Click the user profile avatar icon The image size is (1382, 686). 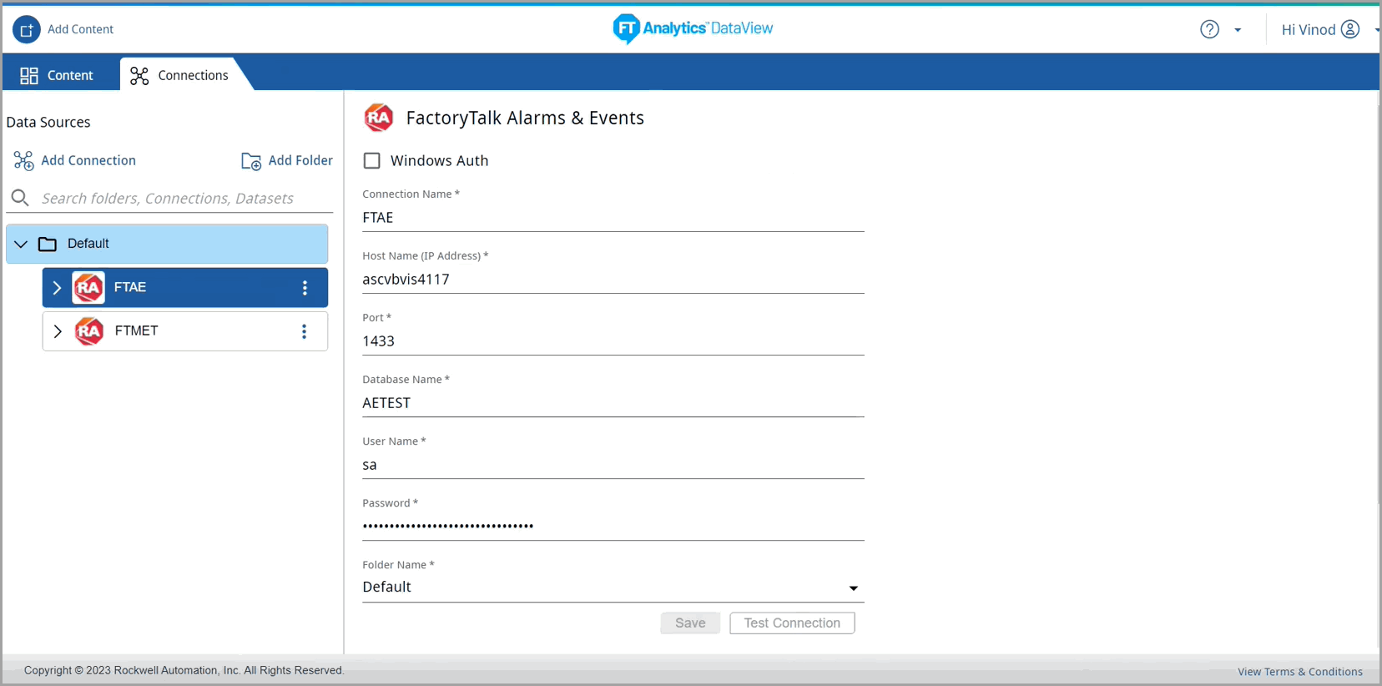coord(1349,30)
